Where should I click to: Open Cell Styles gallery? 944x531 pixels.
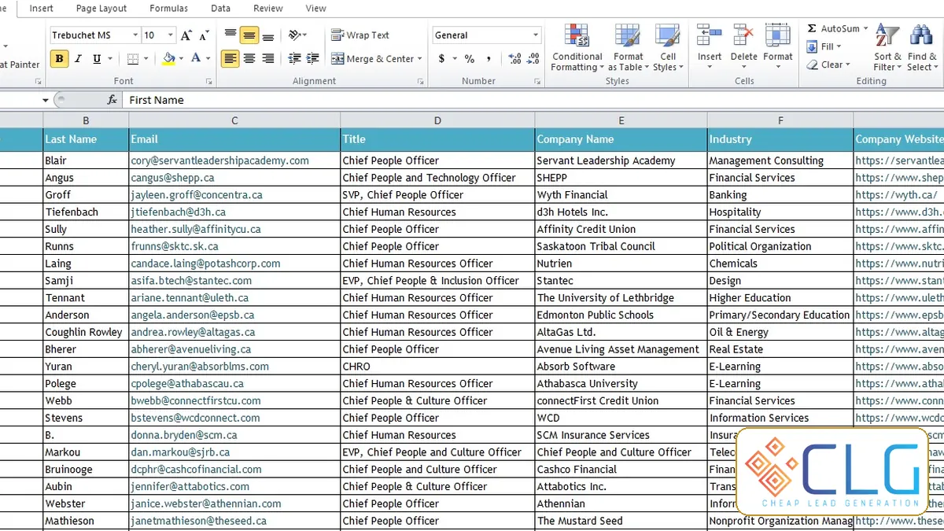tap(668, 47)
